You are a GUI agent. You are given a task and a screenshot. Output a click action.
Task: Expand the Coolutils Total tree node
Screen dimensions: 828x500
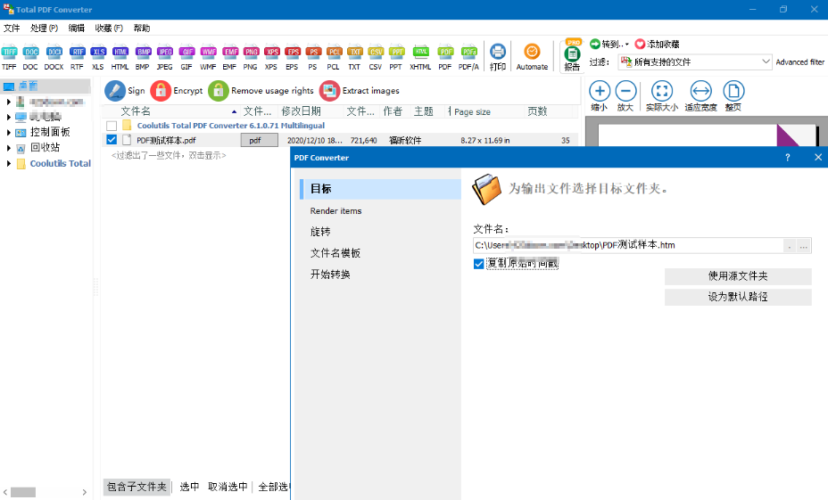point(8,163)
